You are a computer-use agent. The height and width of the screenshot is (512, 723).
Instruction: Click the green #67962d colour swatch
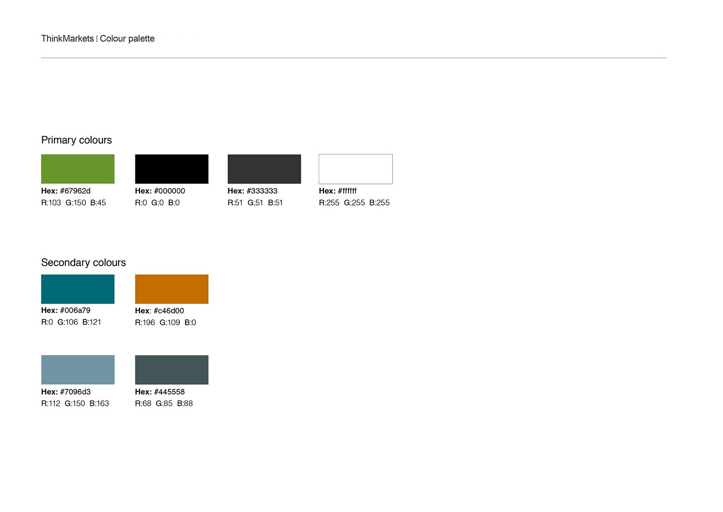click(x=78, y=169)
